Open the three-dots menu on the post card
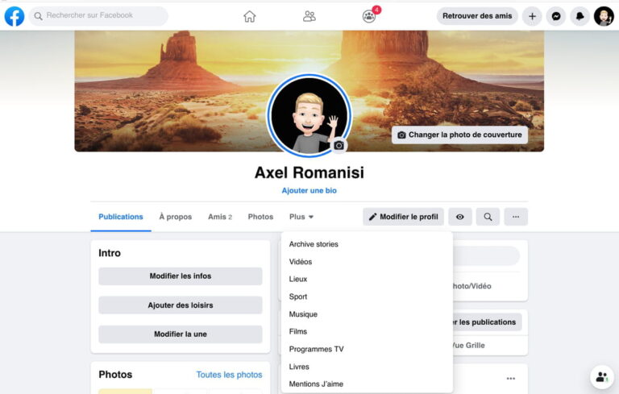Viewport: 619px width, 394px height. click(x=511, y=378)
